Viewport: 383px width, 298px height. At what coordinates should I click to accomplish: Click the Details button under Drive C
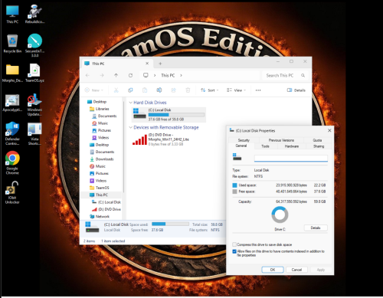pyautogui.click(x=316, y=228)
